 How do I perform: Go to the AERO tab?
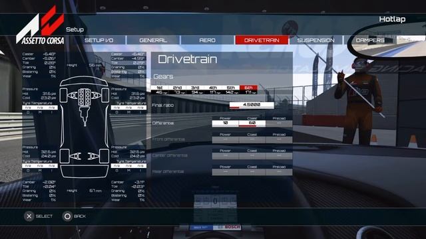[207, 40]
